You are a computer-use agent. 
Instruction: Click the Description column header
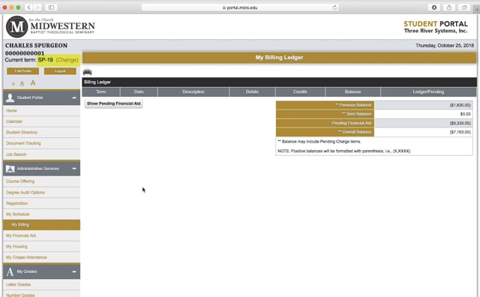point(193,91)
